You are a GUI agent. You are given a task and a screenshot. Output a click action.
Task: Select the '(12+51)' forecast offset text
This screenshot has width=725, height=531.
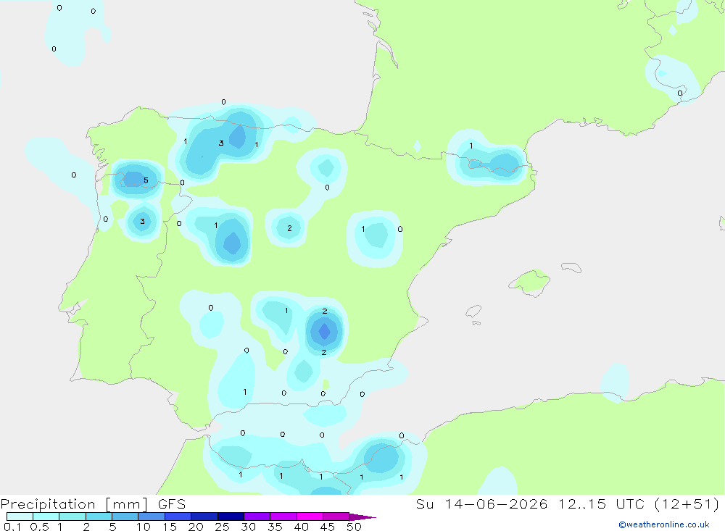[x=687, y=503]
